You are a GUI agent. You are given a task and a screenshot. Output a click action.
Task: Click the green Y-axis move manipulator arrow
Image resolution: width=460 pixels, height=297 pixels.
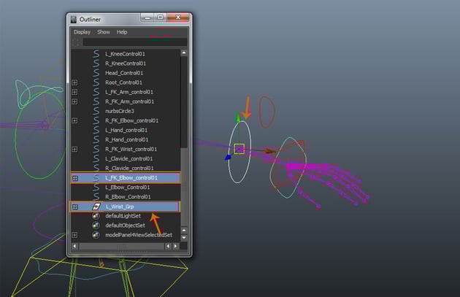pyautogui.click(x=236, y=117)
